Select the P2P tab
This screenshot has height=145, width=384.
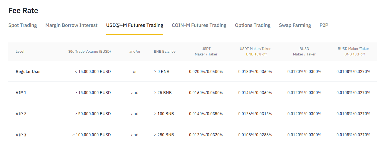click(x=324, y=25)
